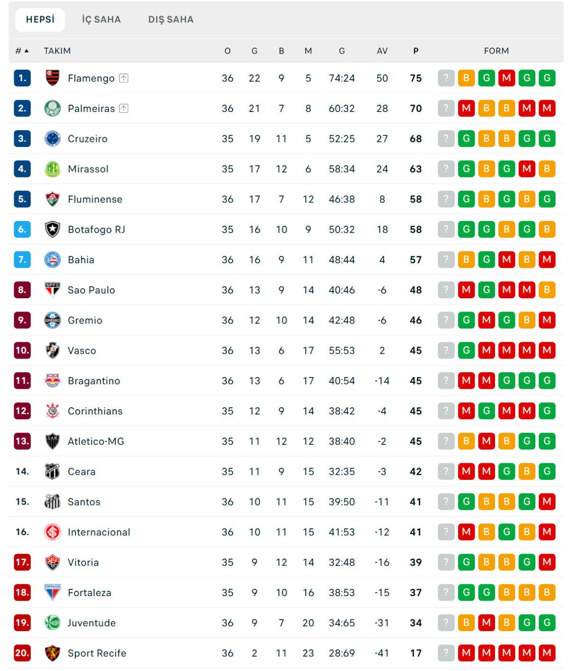569x671 pixels.
Task: Click the Flamengo club crest icon
Action: pyautogui.click(x=52, y=78)
